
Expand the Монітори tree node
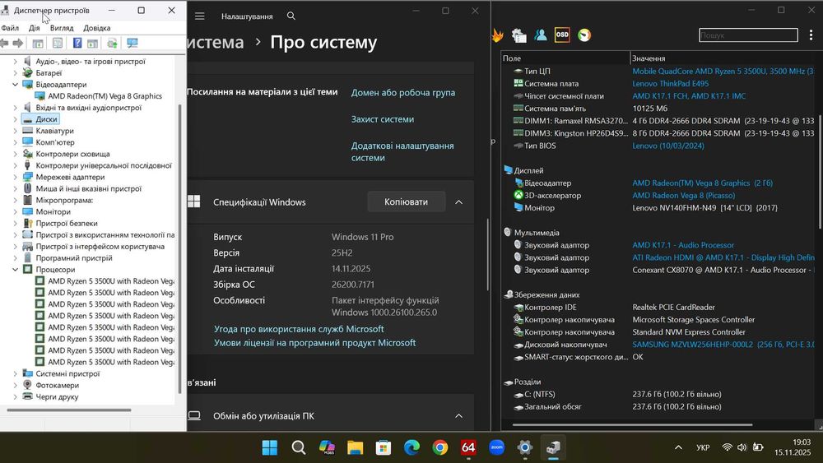(x=15, y=212)
